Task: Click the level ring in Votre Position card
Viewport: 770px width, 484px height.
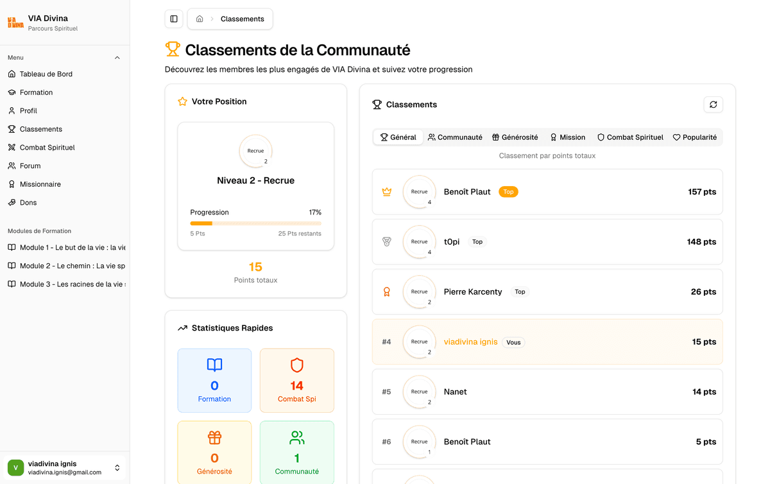Action: [255, 151]
